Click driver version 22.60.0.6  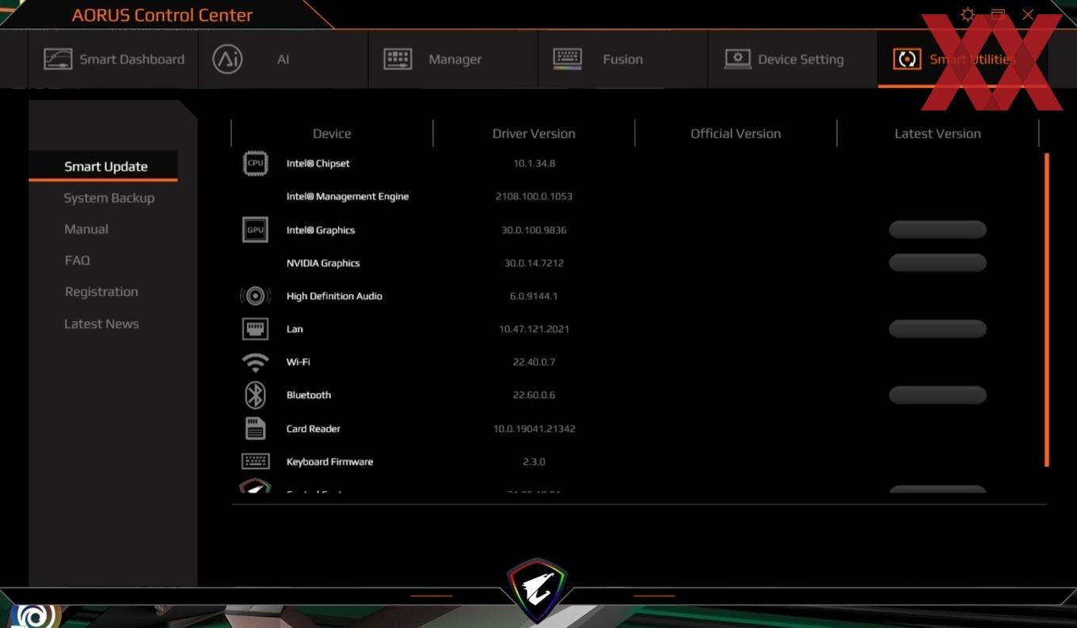click(534, 395)
